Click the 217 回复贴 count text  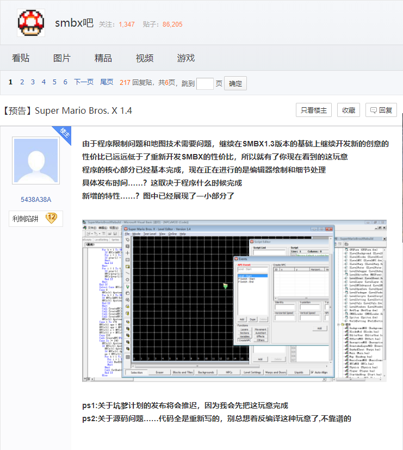136,83
